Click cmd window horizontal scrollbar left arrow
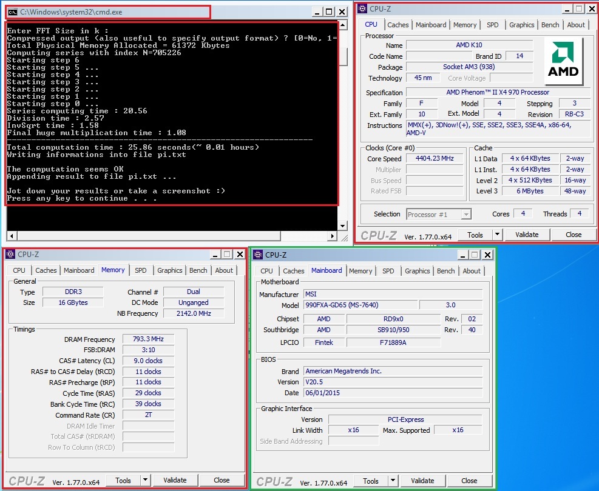The height and width of the screenshot is (491, 599). coord(12,236)
